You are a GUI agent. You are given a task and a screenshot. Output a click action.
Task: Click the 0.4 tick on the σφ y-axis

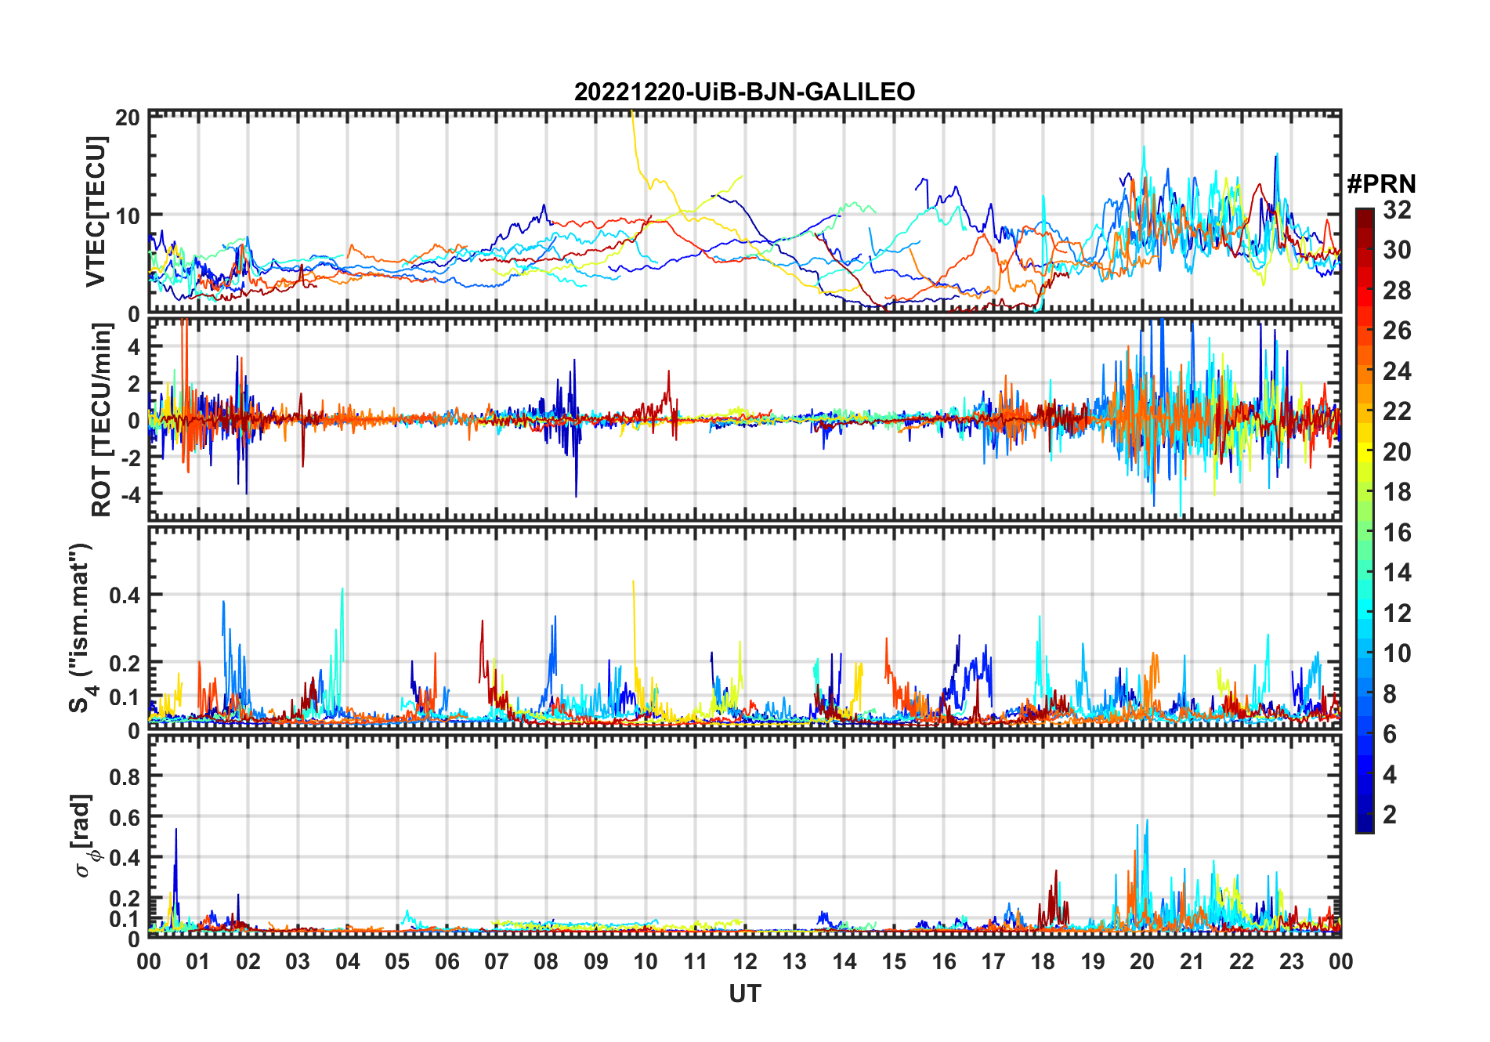coord(125,858)
